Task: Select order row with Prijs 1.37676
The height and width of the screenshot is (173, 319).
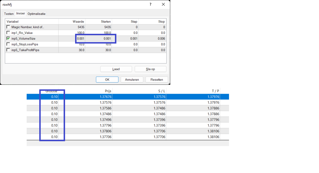Action: (128, 97)
